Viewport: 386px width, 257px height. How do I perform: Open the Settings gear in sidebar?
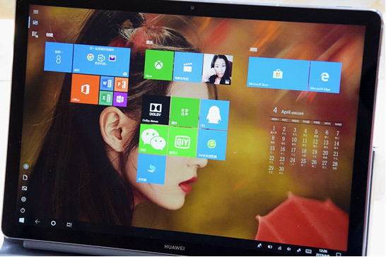(x=23, y=199)
